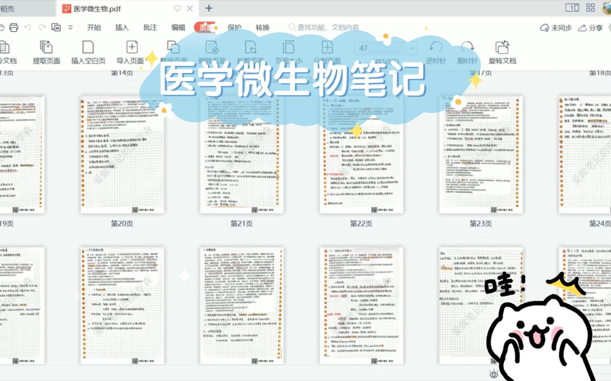Open the 批注 menu tab
611x381 pixels.
tap(150, 28)
